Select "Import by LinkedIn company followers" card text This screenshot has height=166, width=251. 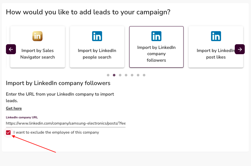[x=156, y=54]
